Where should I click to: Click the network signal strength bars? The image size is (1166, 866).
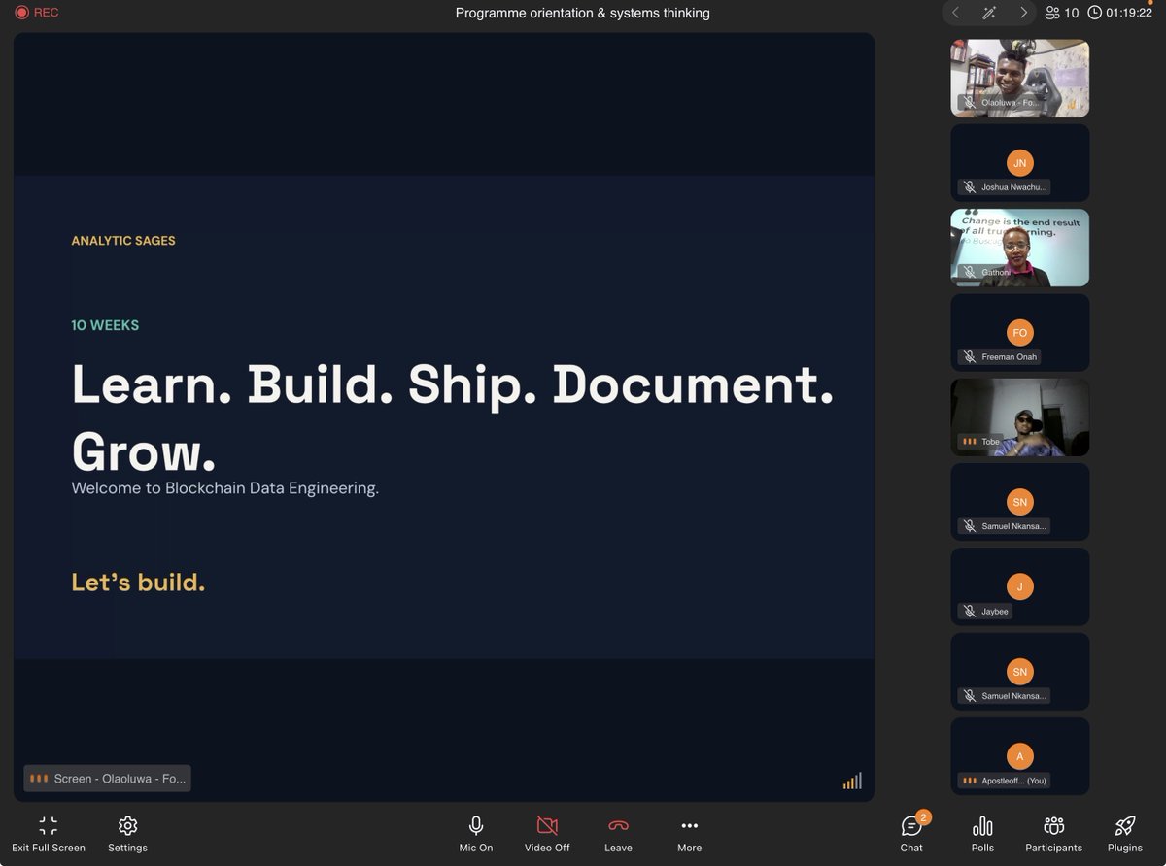(852, 781)
